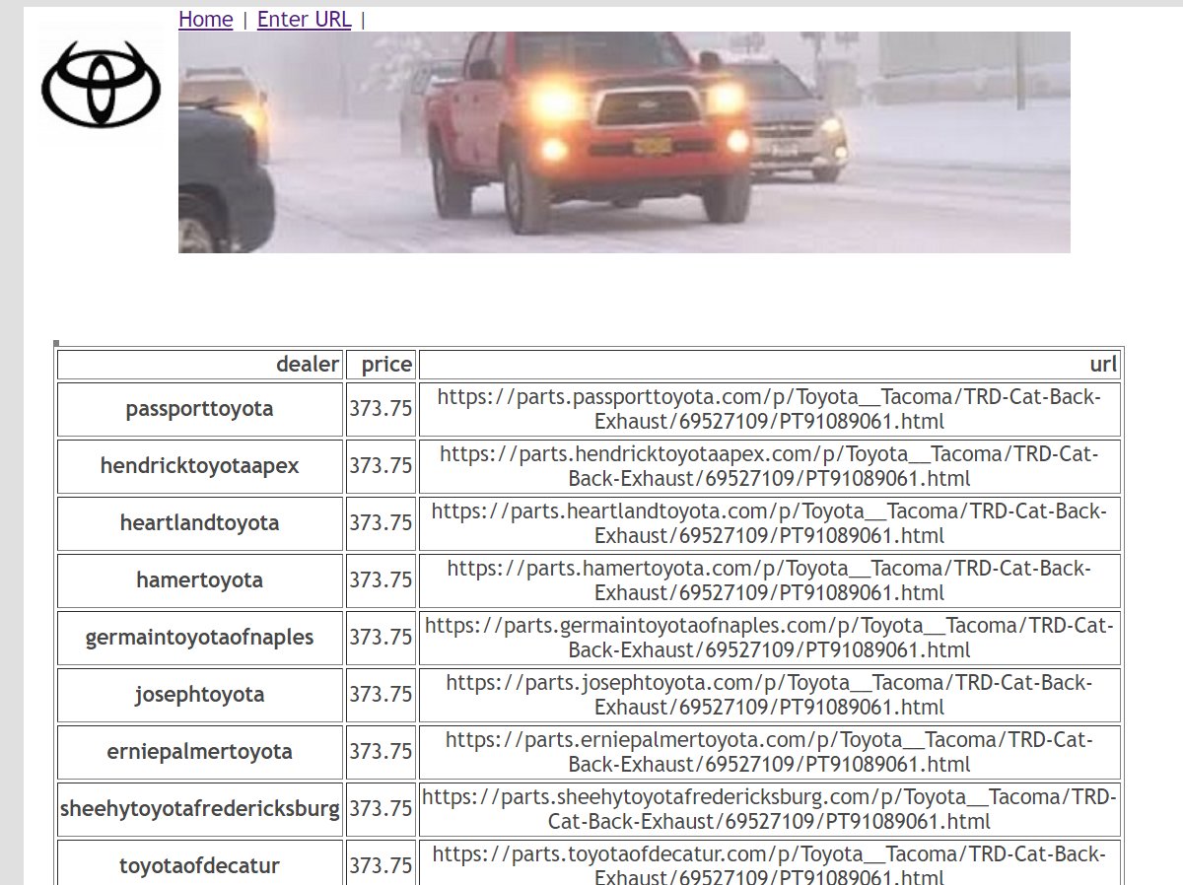Click the passporttoyota parts URL
Viewport: 1183px width, 885px height.
point(770,409)
